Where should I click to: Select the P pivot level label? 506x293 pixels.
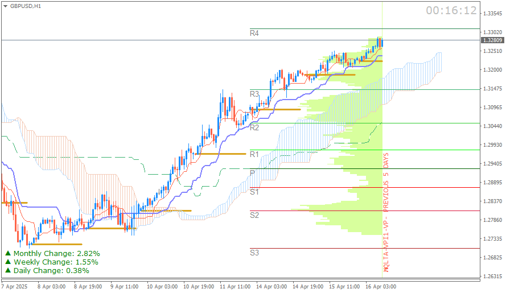pyautogui.click(x=252, y=173)
